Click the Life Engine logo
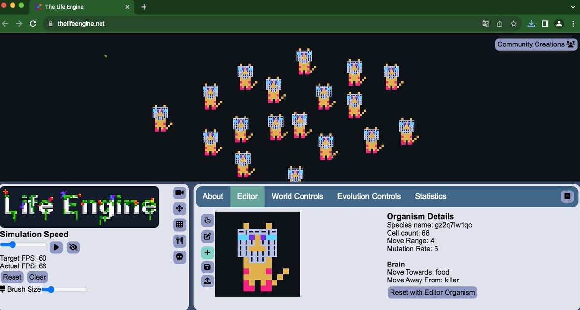Screen dimensions: 580x310 tap(80, 207)
